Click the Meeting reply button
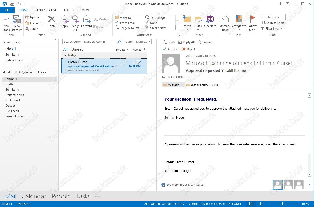314x207 pixels. click(101, 19)
